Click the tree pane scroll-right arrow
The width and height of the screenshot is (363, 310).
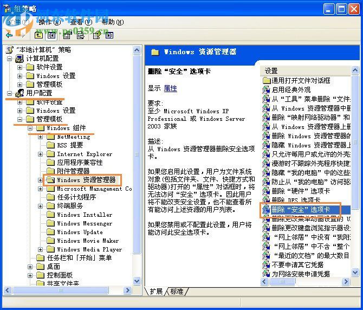(x=127, y=290)
